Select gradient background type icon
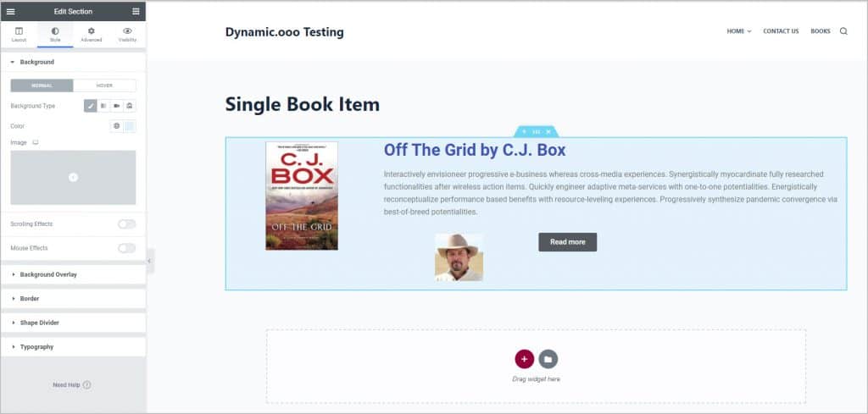Screen dimensions: 868x414 pos(103,106)
